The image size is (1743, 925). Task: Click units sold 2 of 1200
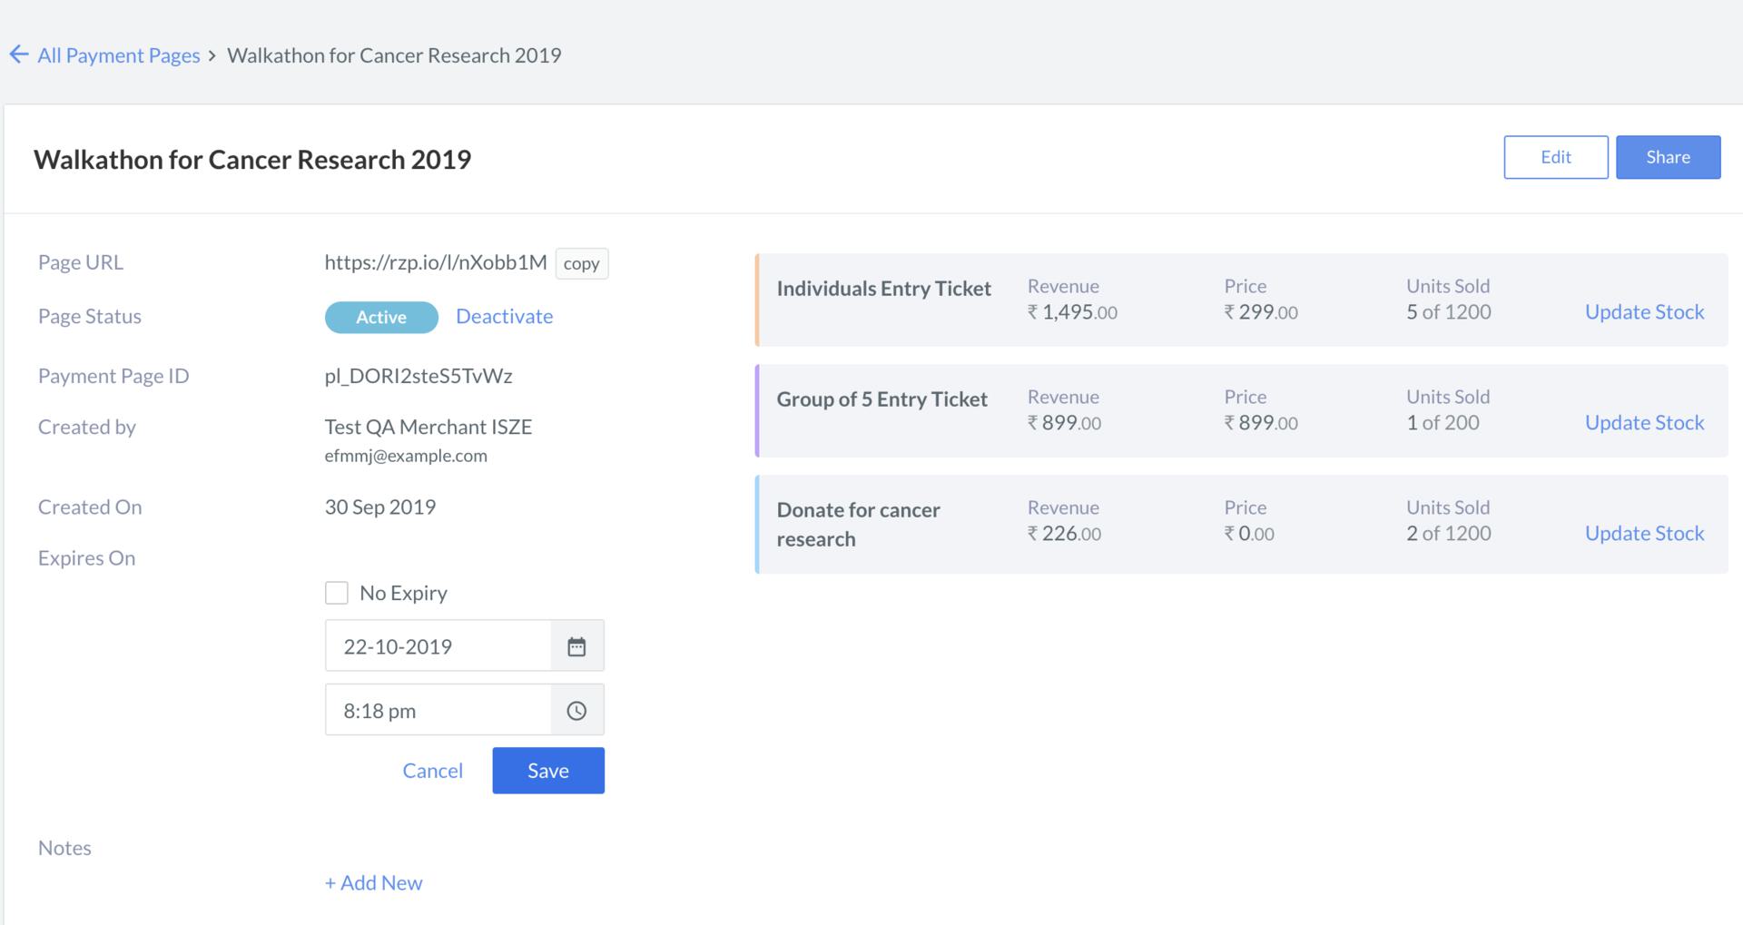(x=1449, y=533)
